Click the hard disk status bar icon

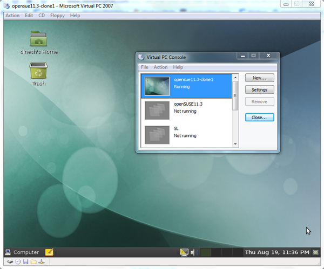tap(10, 262)
